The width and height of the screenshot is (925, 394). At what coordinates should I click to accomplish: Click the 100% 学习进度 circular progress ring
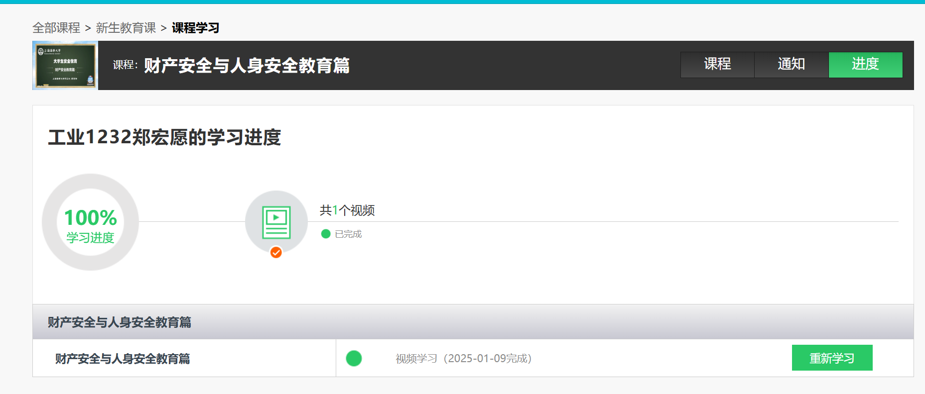point(90,222)
